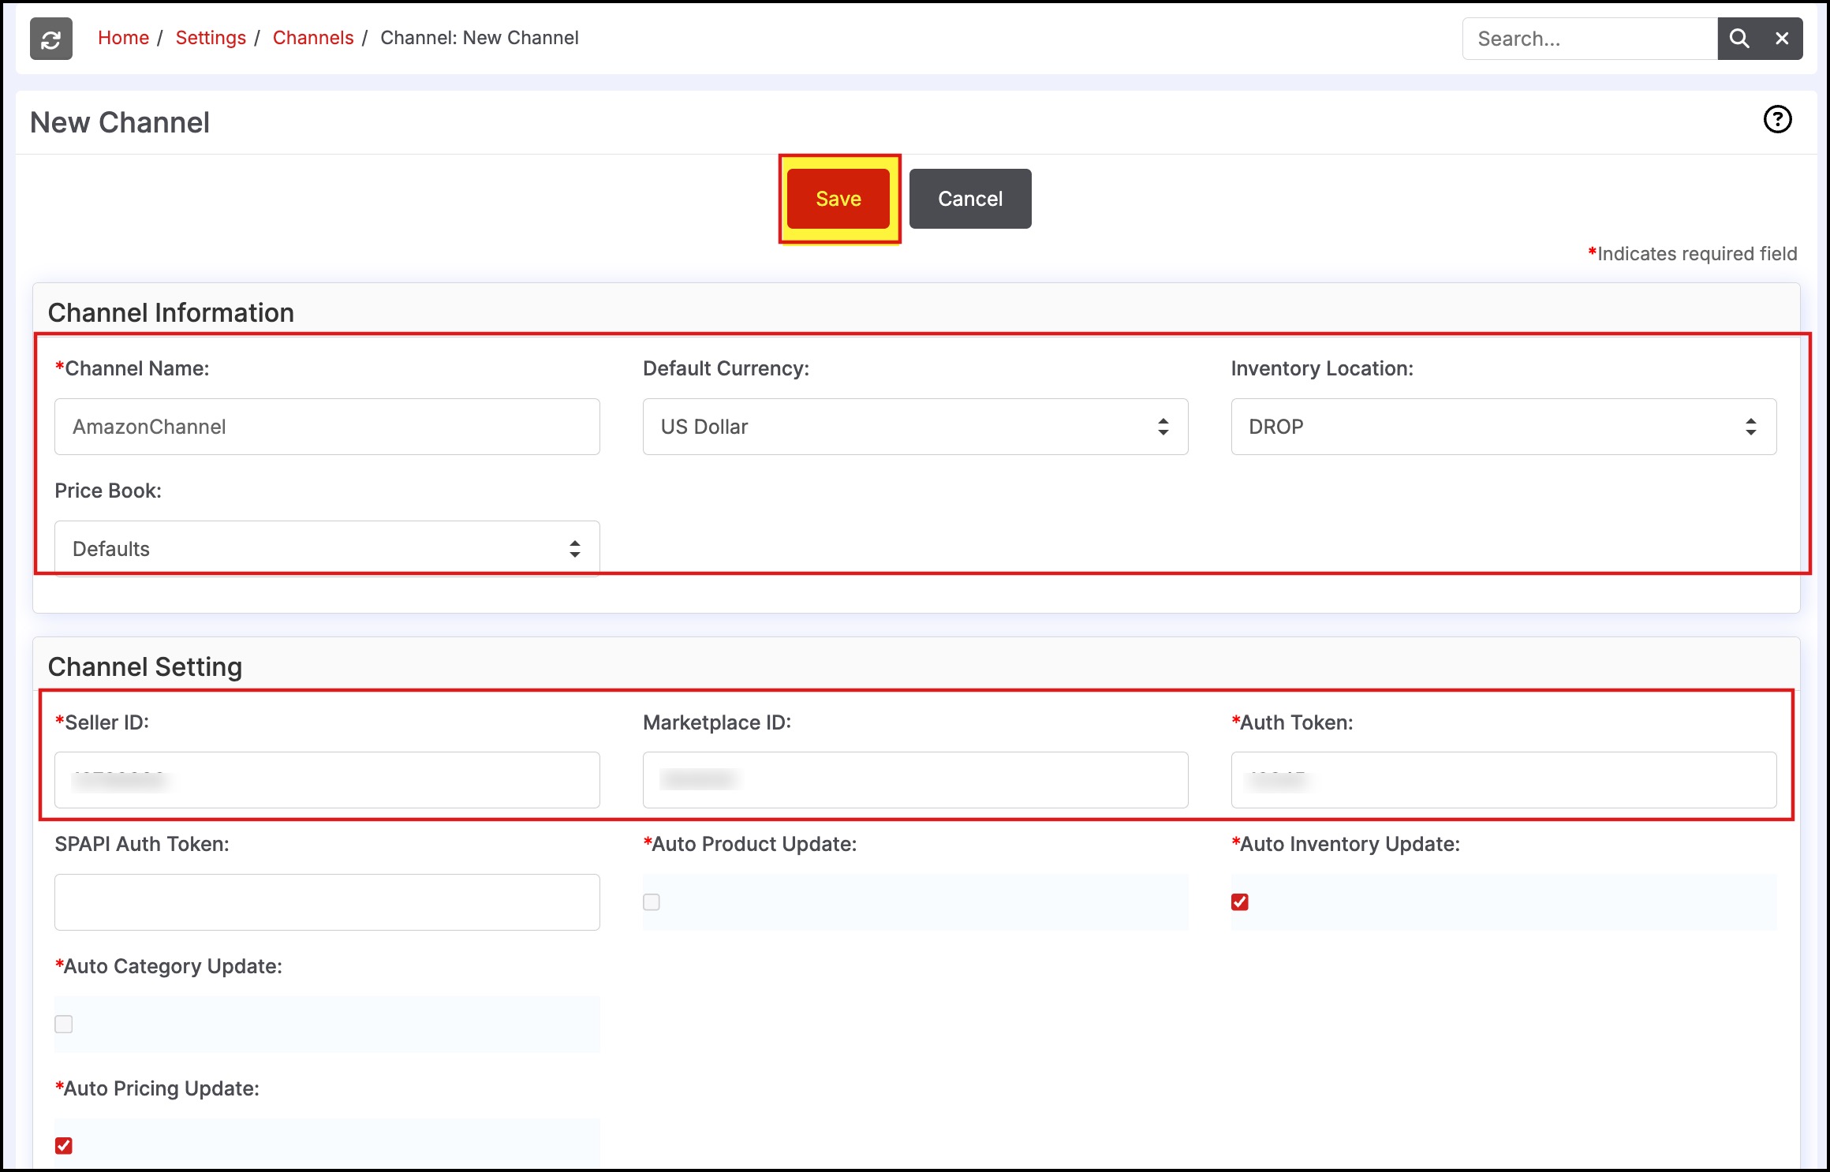The height and width of the screenshot is (1172, 1830).
Task: Open Default Currency dropdown
Action: tap(915, 427)
